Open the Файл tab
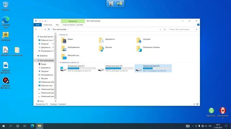 [x=38, y=25]
